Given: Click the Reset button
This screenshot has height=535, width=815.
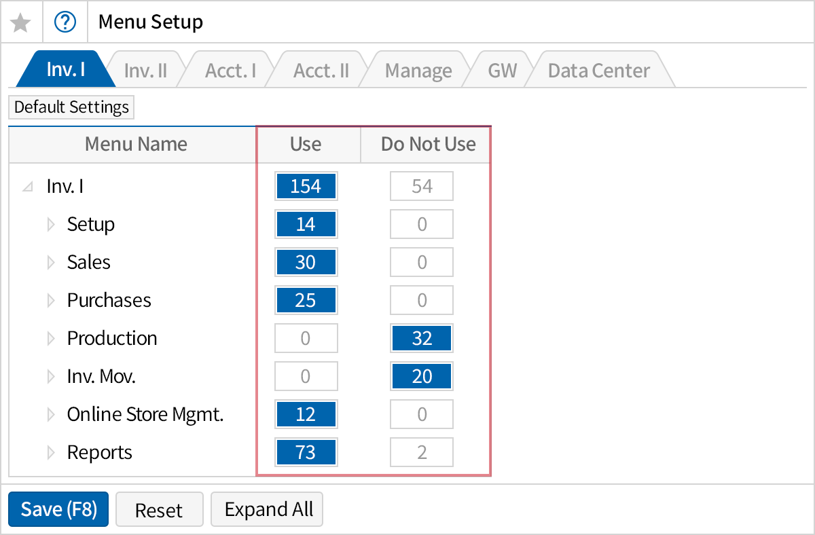Looking at the screenshot, I should [x=159, y=509].
